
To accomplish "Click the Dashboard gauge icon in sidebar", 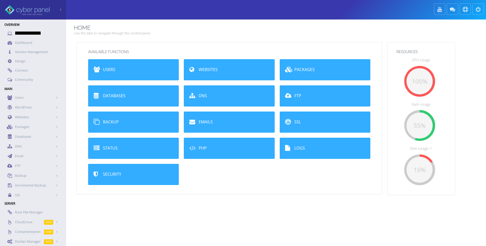I will [10, 43].
